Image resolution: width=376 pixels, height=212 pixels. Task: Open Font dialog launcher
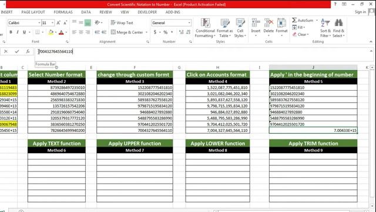[x=67, y=42]
